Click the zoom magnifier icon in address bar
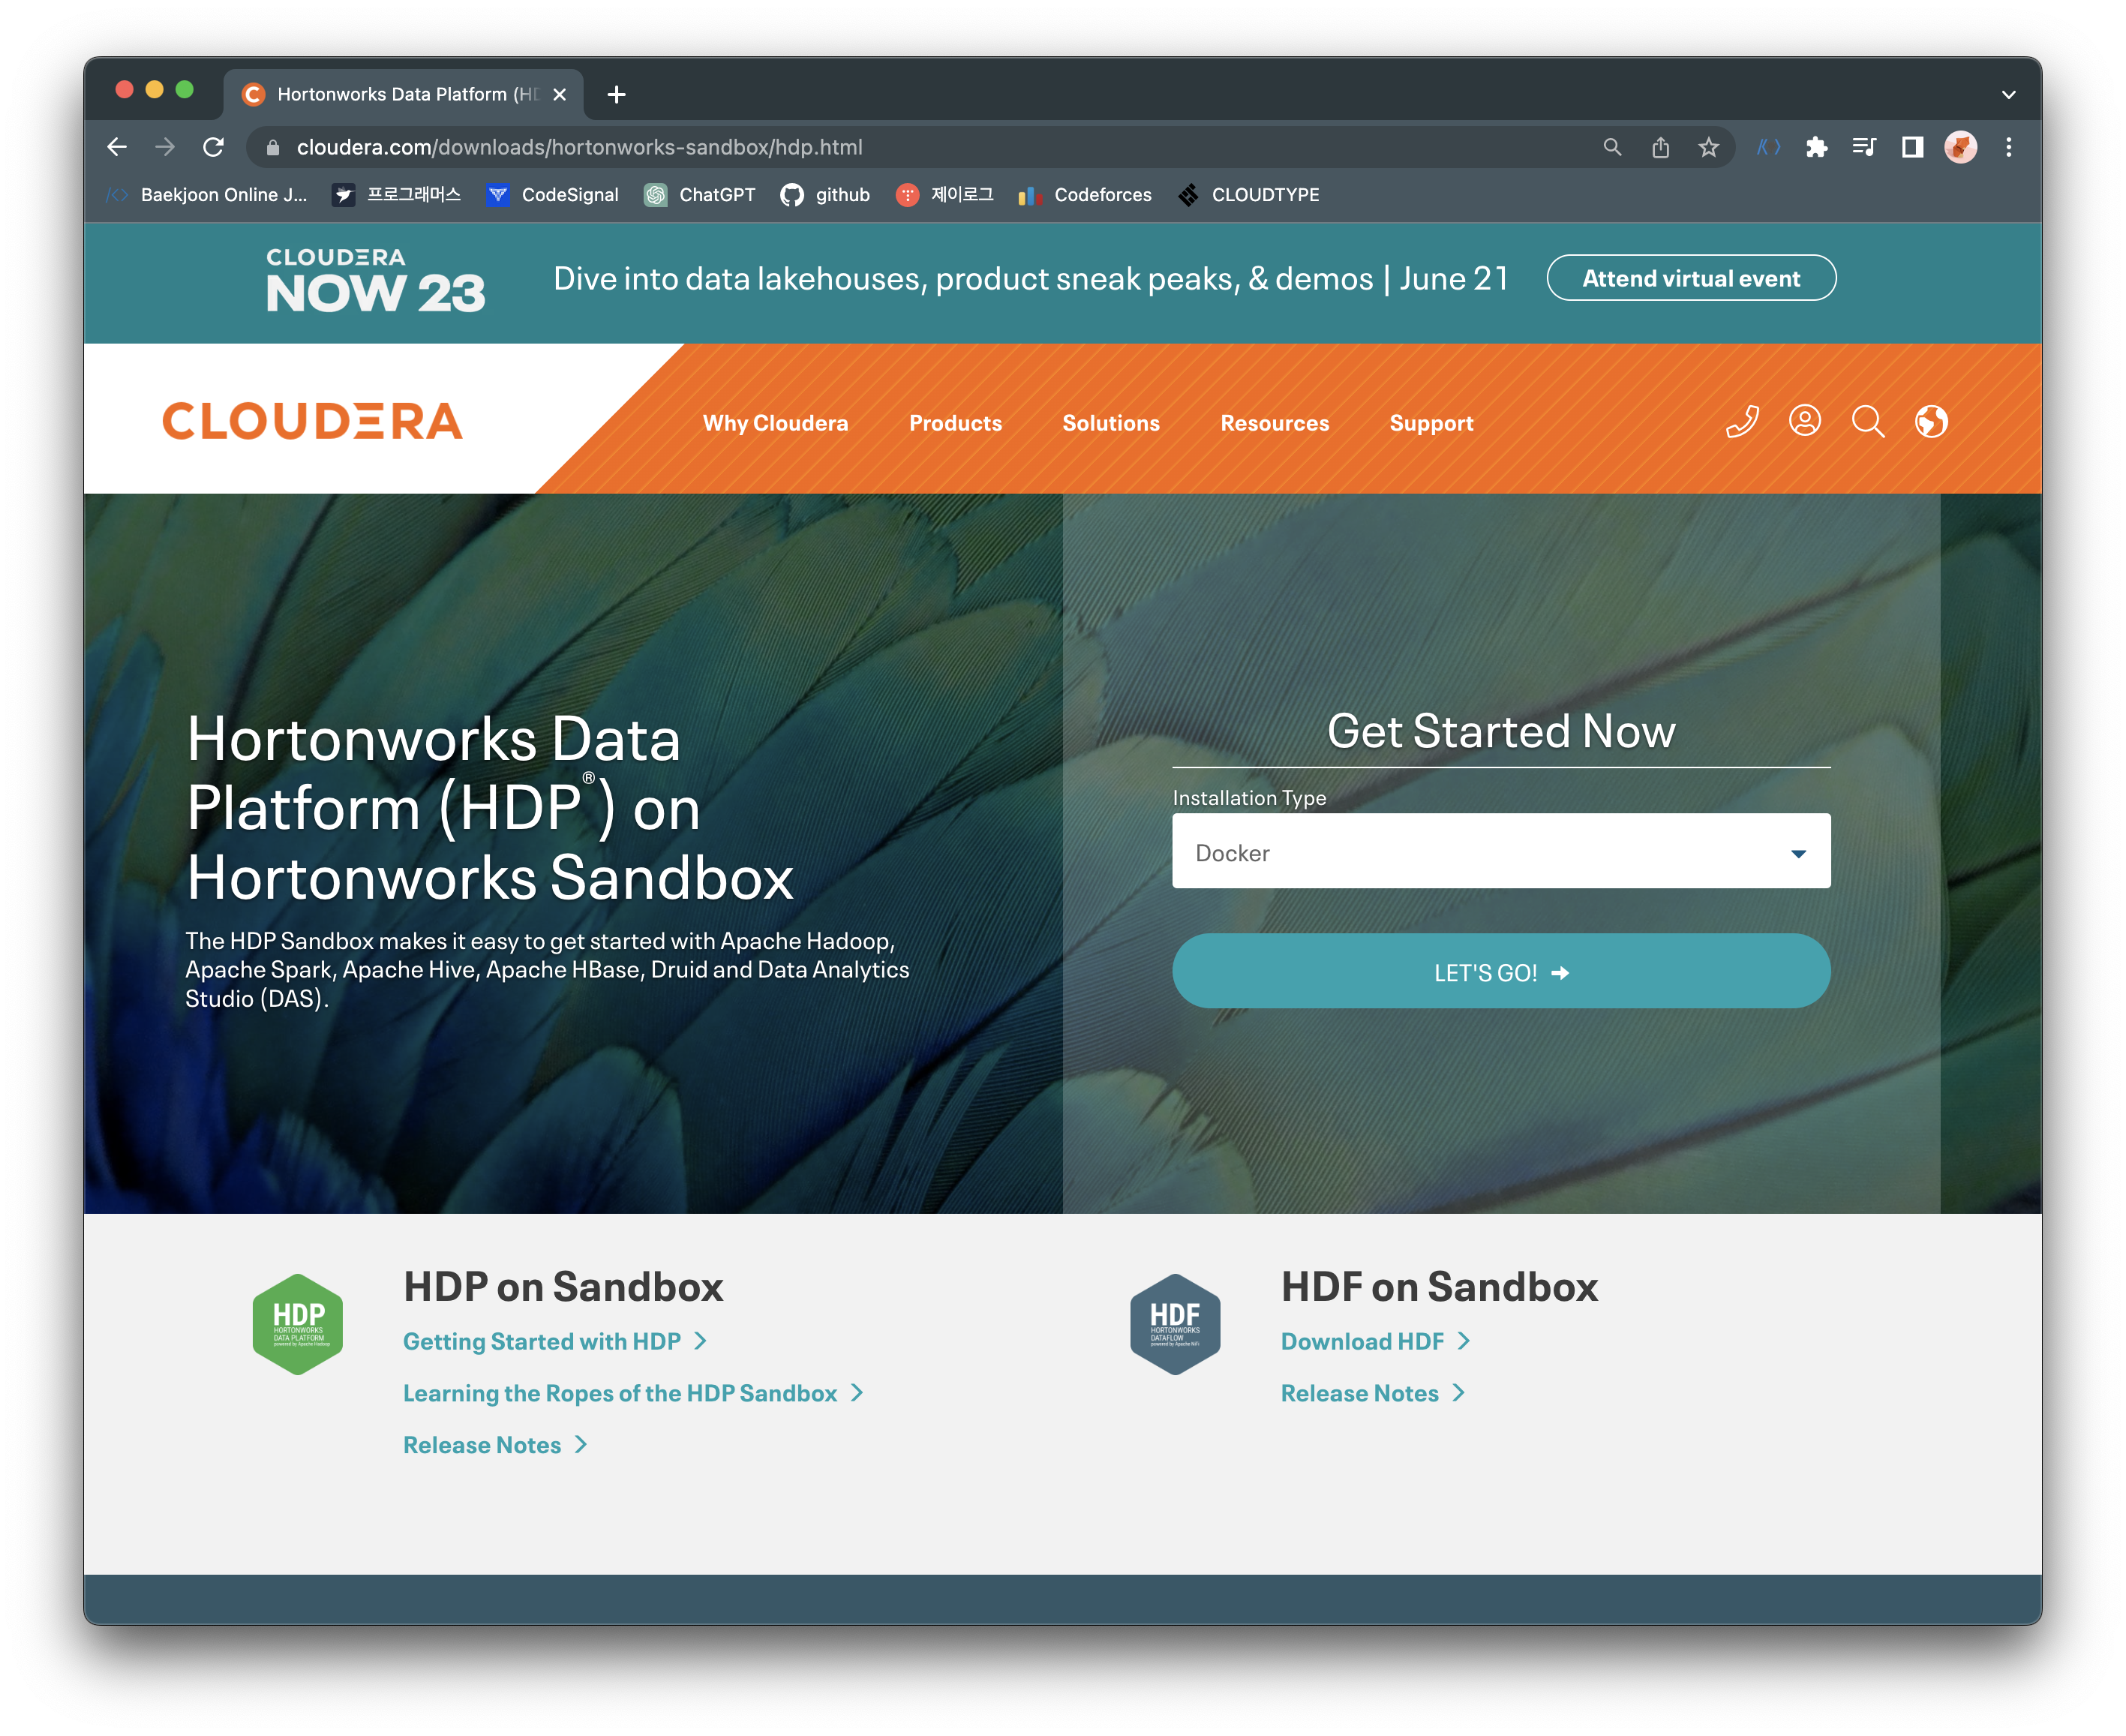 coord(1612,147)
